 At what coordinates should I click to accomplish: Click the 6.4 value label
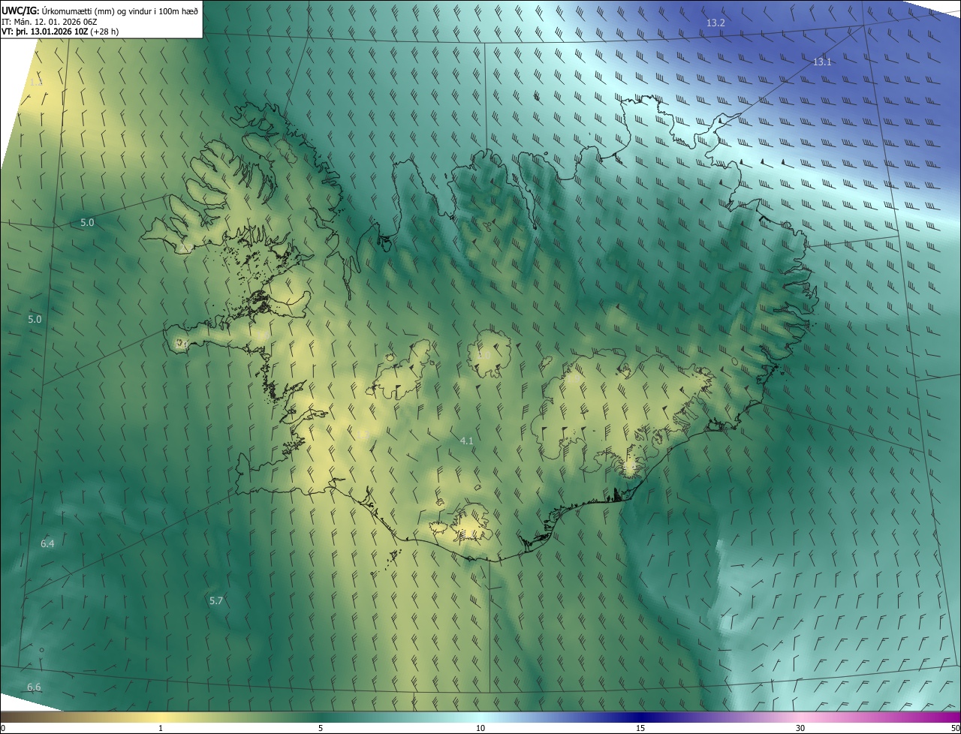(47, 543)
